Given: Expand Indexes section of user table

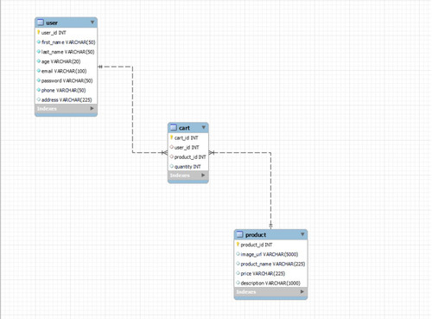Looking at the screenshot, I should click(x=92, y=108).
